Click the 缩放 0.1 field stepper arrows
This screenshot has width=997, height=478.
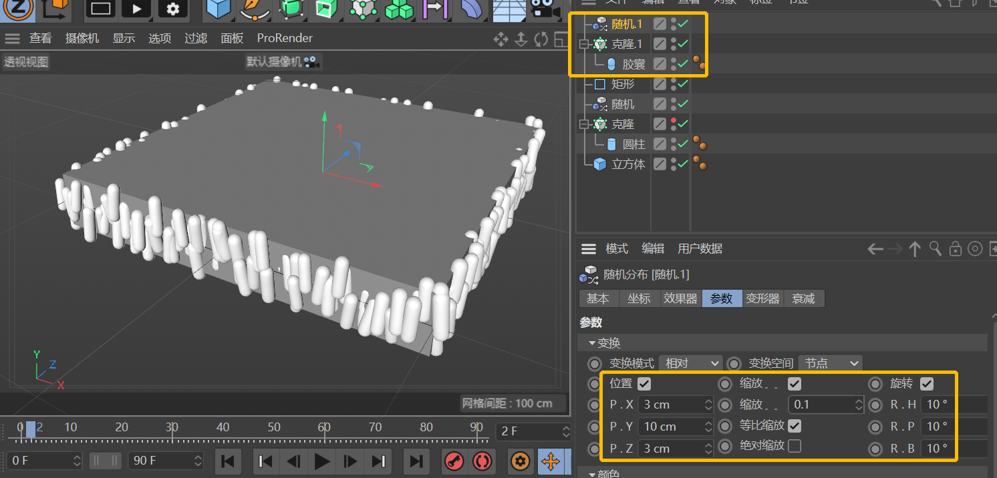pyautogui.click(x=859, y=405)
